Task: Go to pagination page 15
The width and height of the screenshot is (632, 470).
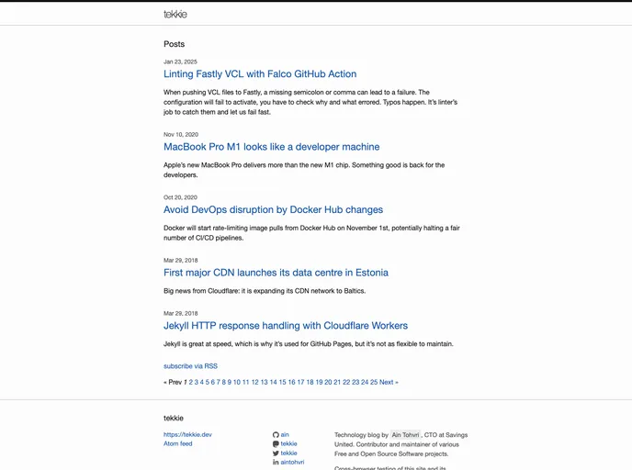Action: 283,382
